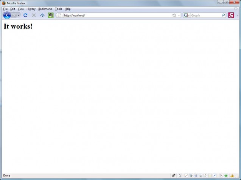
Task: Click the crossed tools icon in status bar
Action: click(x=221, y=175)
